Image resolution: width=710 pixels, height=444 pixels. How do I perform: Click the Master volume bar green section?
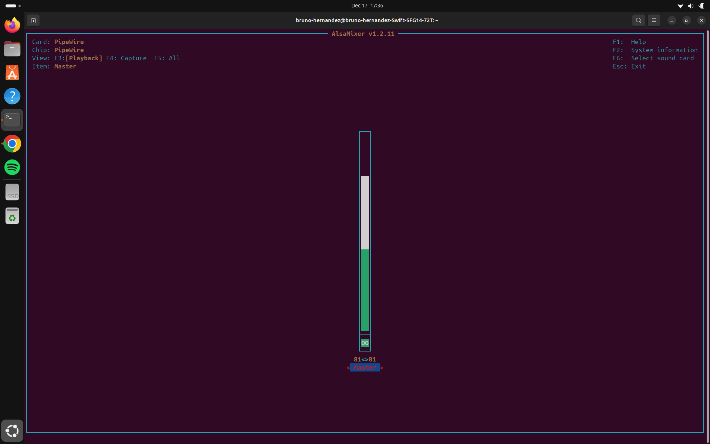tap(365, 290)
